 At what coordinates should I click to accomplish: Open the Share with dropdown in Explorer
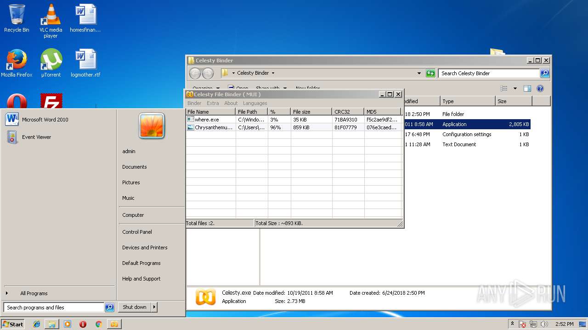[x=271, y=88]
